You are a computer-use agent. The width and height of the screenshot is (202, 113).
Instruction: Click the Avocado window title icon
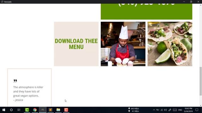pos(2,2)
